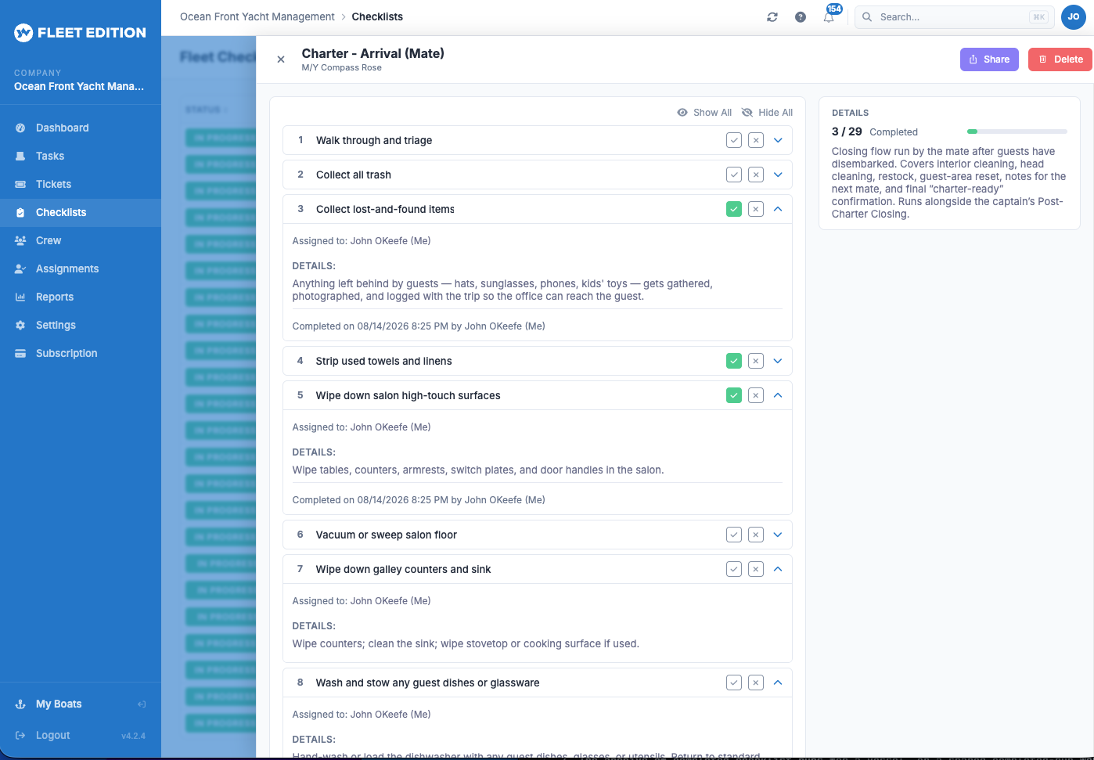This screenshot has height=760, width=1094.
Task: Close the checklist panel with X icon
Action: (x=281, y=59)
